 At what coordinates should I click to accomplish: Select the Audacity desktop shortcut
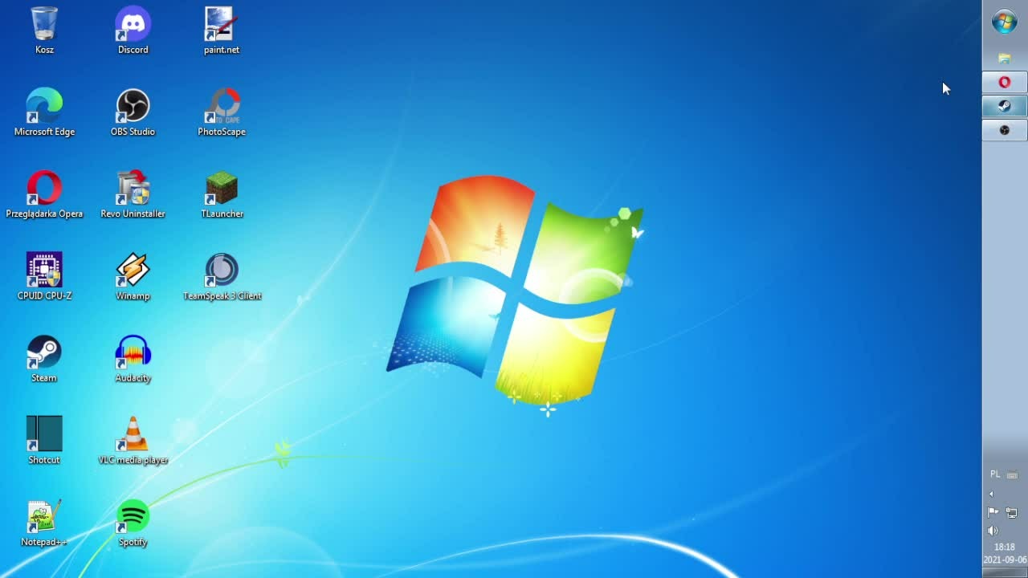(x=133, y=359)
